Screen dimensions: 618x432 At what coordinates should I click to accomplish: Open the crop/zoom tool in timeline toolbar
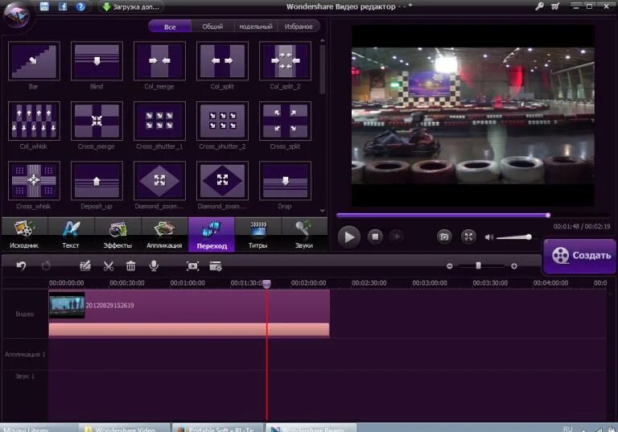tap(192, 266)
